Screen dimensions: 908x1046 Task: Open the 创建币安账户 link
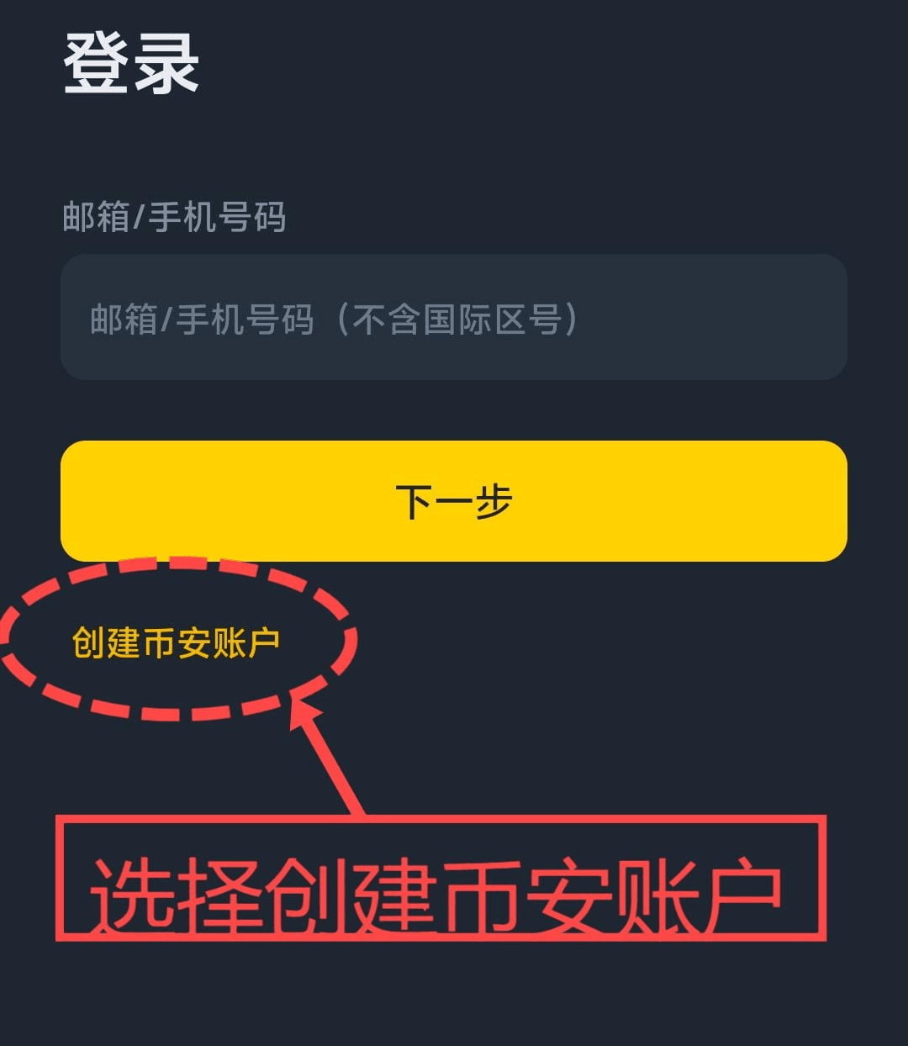click(176, 643)
